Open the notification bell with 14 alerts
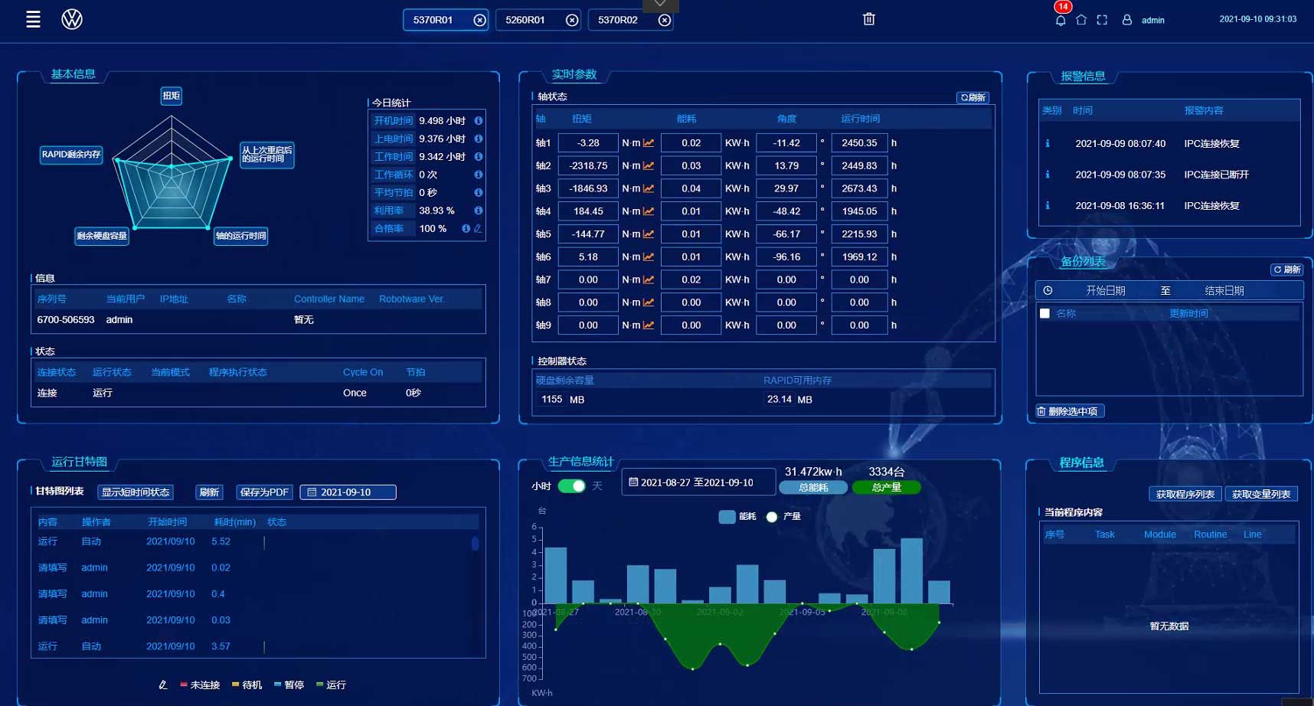The width and height of the screenshot is (1314, 706). (1061, 20)
